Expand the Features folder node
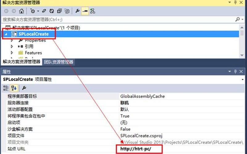 click(12, 53)
